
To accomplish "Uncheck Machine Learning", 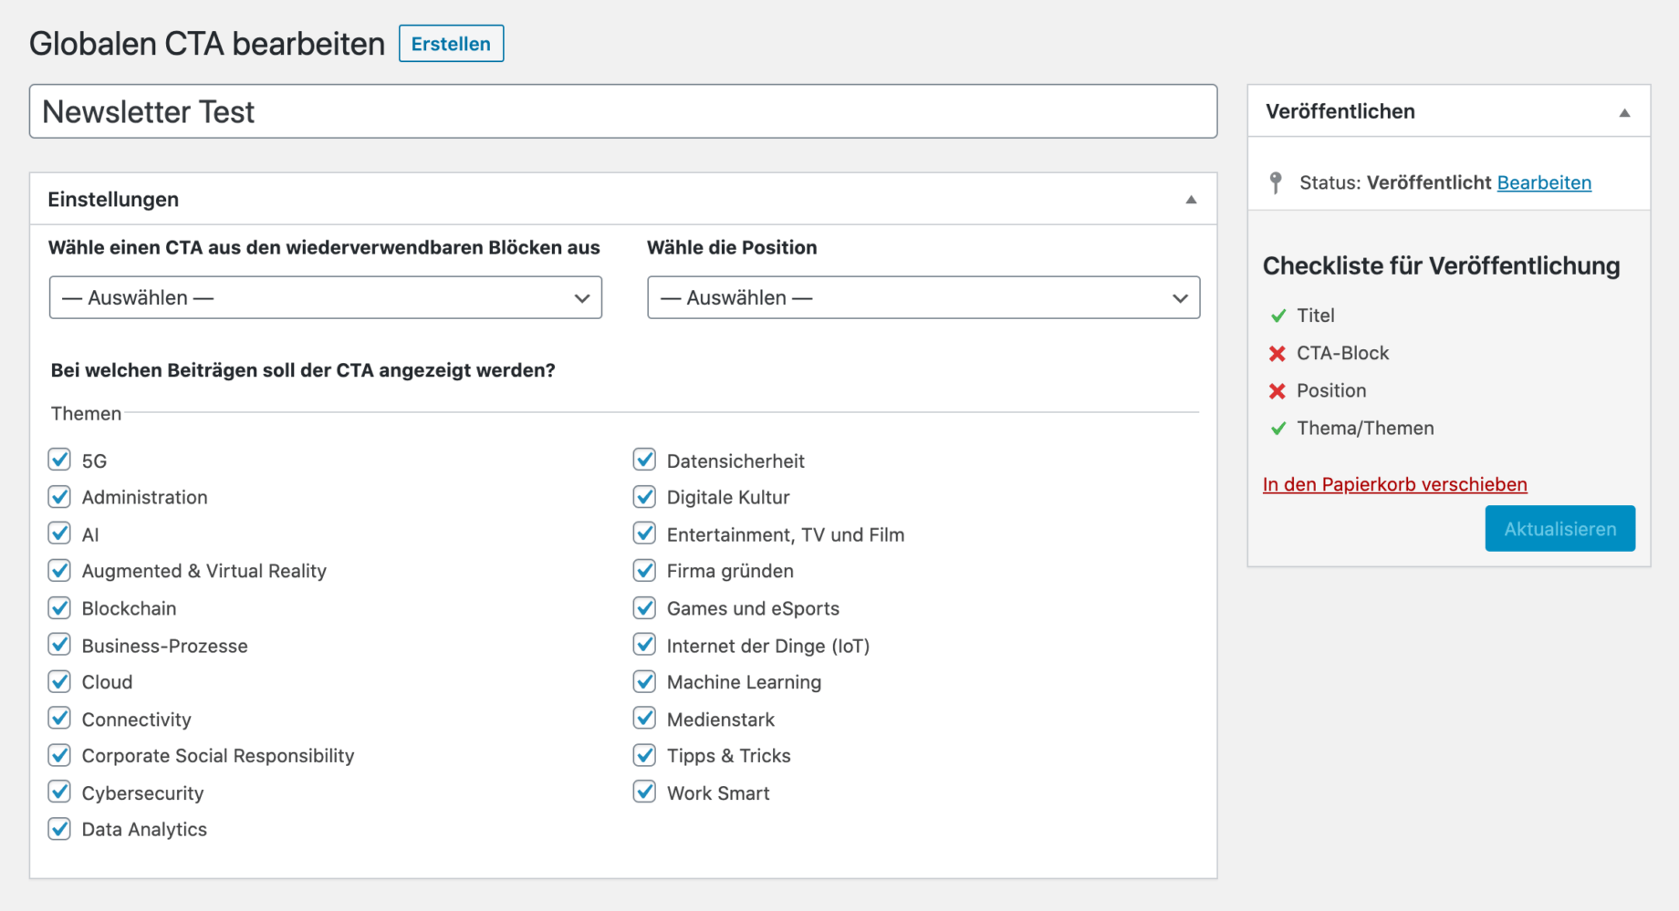I will (x=644, y=681).
